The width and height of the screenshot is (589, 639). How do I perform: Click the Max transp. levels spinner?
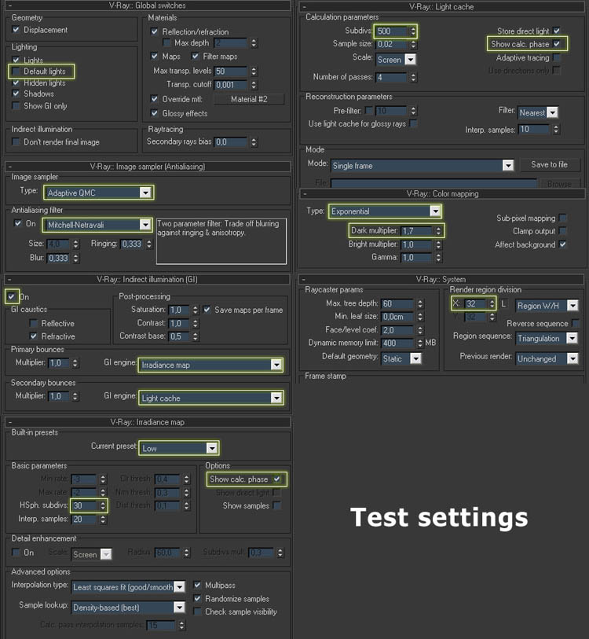tap(254, 72)
